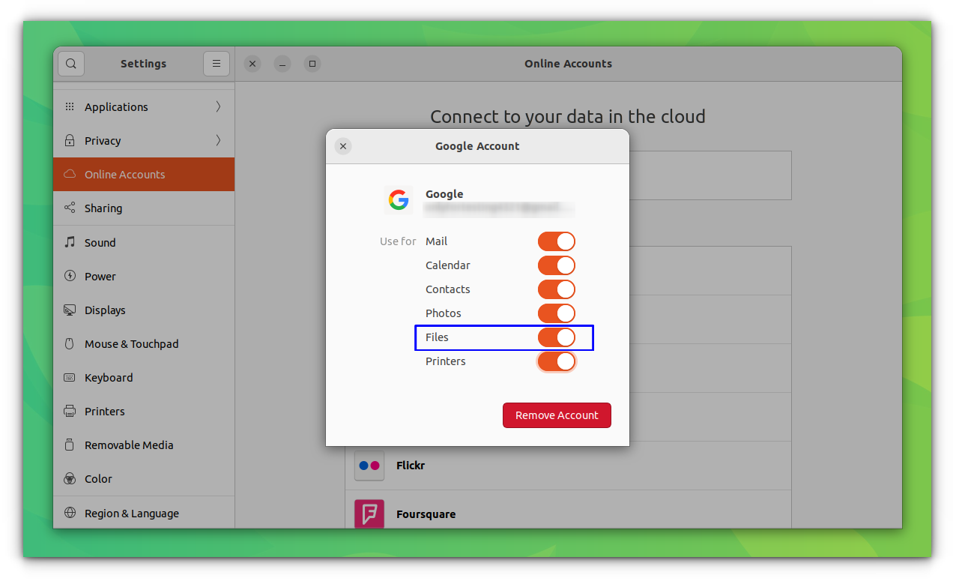Open Region & Language settings

[x=144, y=514]
